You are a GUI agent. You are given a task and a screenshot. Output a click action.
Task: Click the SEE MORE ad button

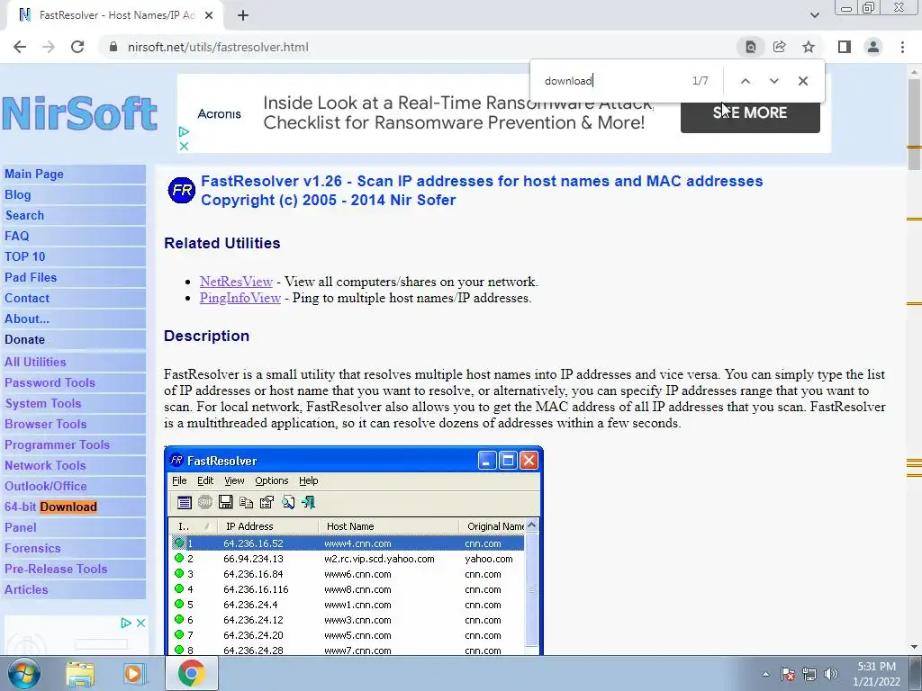(750, 112)
